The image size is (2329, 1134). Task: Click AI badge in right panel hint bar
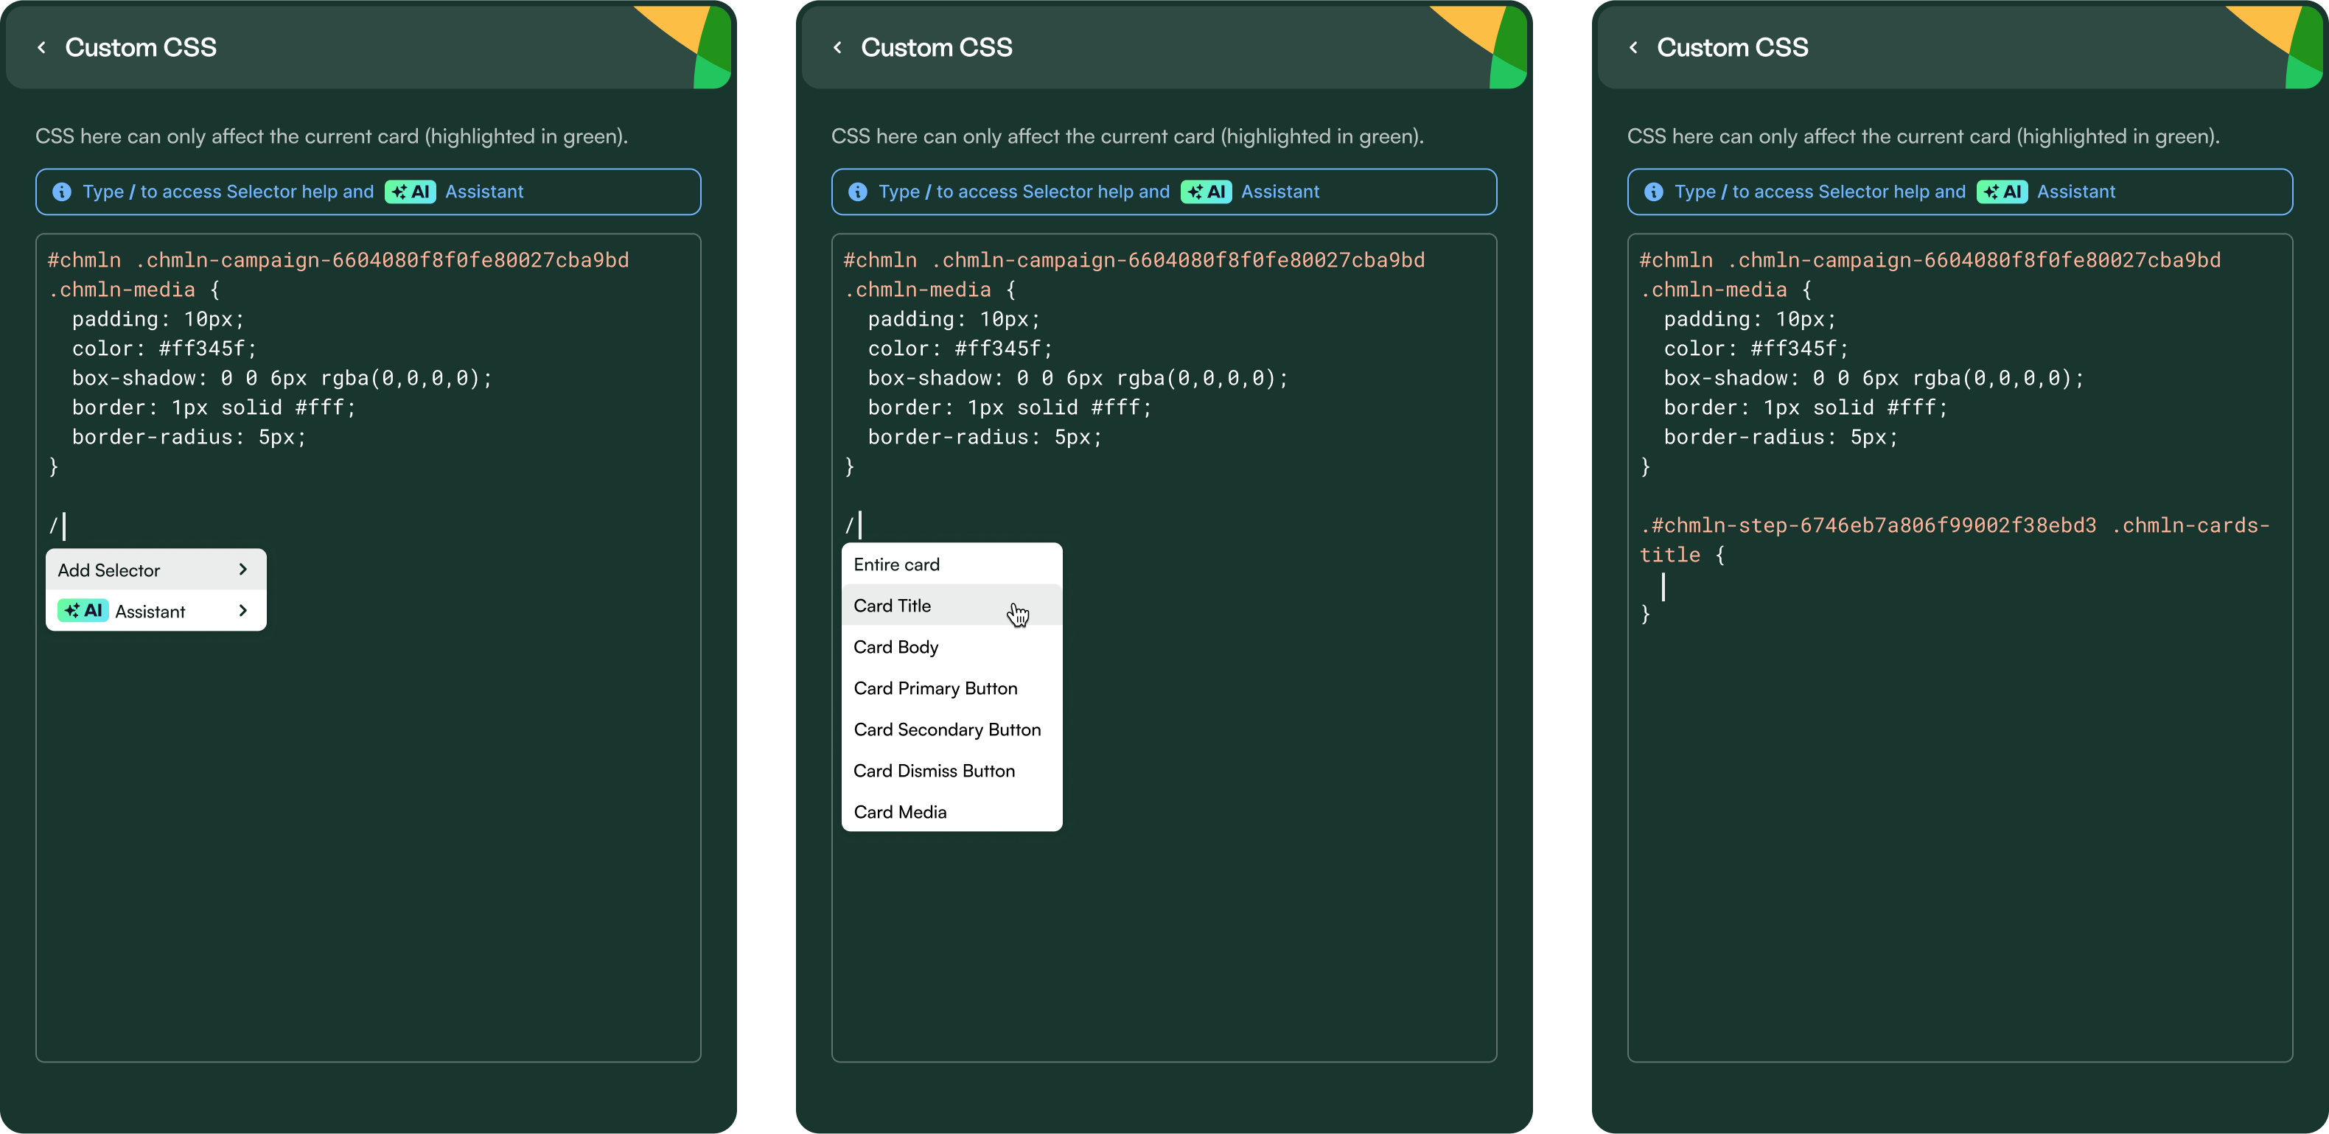pyautogui.click(x=2002, y=192)
